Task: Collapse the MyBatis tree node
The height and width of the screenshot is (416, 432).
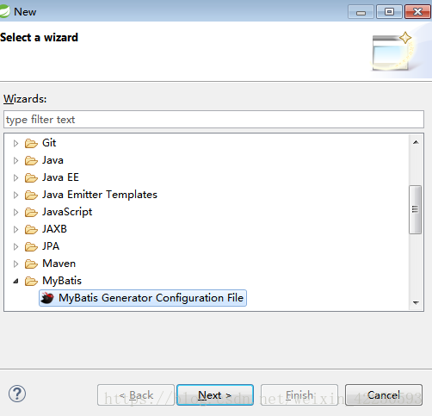Action: pos(16,281)
